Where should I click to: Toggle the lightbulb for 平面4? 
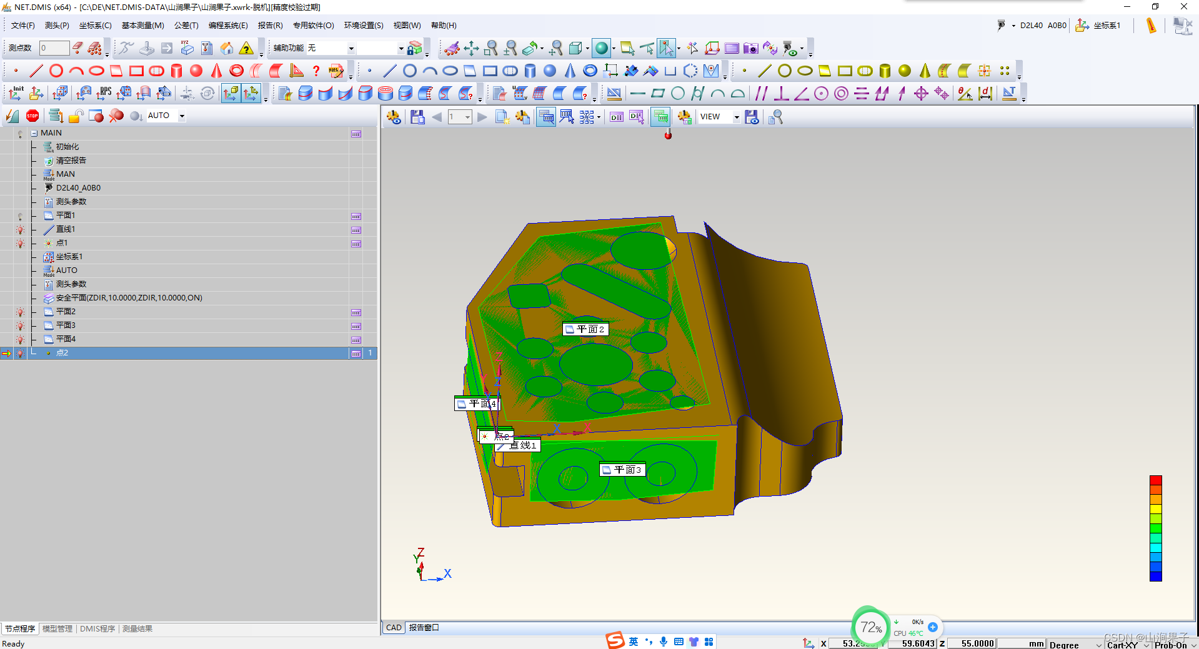[x=20, y=340]
